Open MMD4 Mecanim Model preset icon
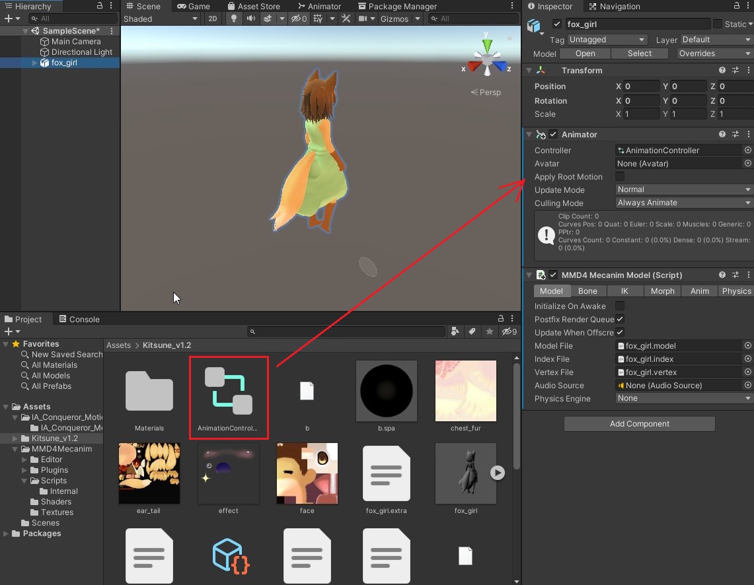This screenshot has width=754, height=585. tap(735, 275)
